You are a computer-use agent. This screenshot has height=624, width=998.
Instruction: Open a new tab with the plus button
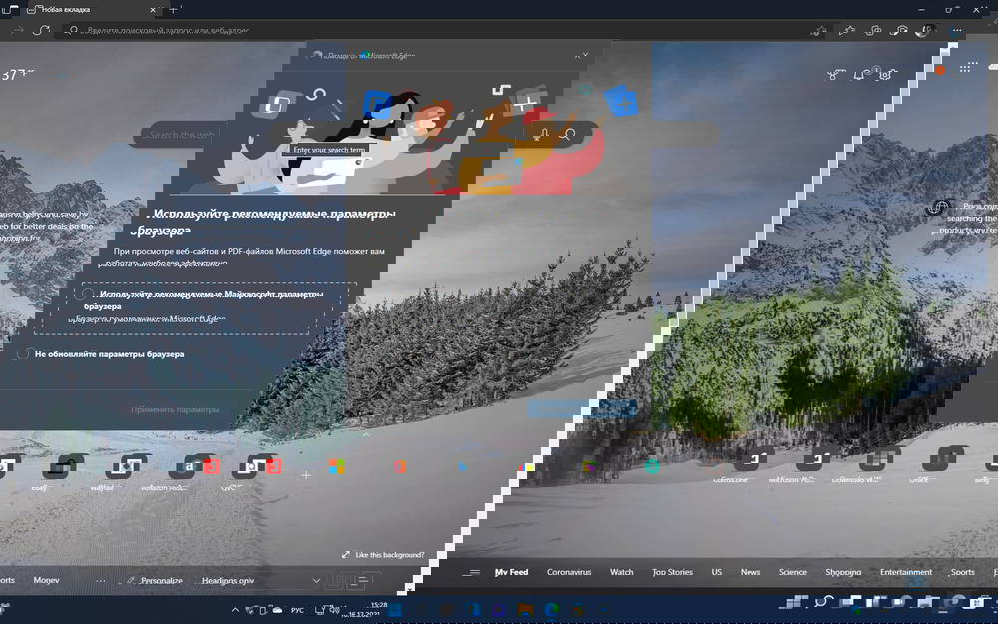click(x=173, y=10)
